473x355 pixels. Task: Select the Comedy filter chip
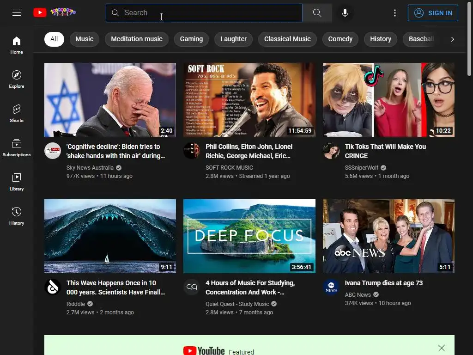point(340,39)
